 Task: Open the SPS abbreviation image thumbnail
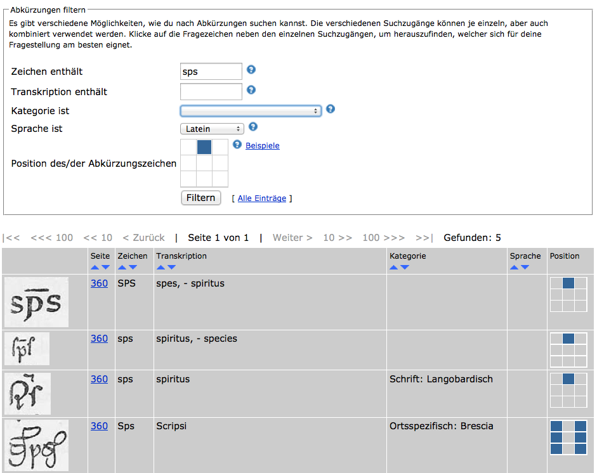(36, 302)
